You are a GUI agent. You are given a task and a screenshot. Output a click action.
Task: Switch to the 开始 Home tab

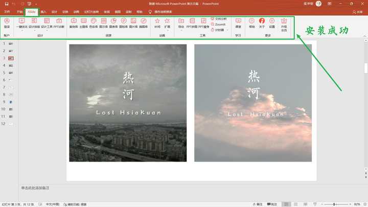19,12
